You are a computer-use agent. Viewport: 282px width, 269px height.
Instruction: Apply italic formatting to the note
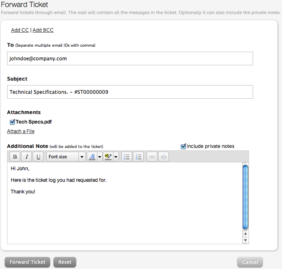pyautogui.click(x=26, y=157)
